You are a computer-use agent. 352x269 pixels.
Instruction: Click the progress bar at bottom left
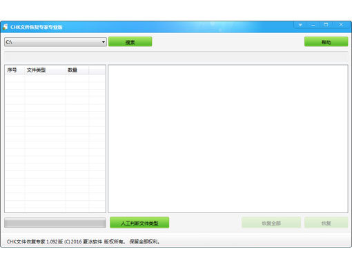click(x=55, y=223)
